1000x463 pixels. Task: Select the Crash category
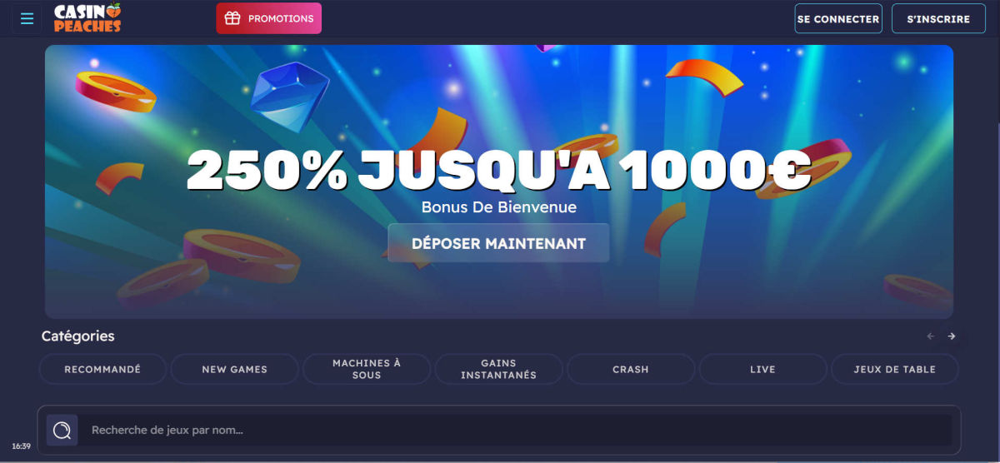(x=631, y=369)
